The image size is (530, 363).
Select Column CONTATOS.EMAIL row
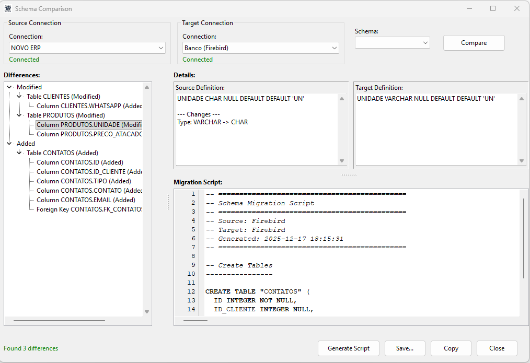pos(86,200)
